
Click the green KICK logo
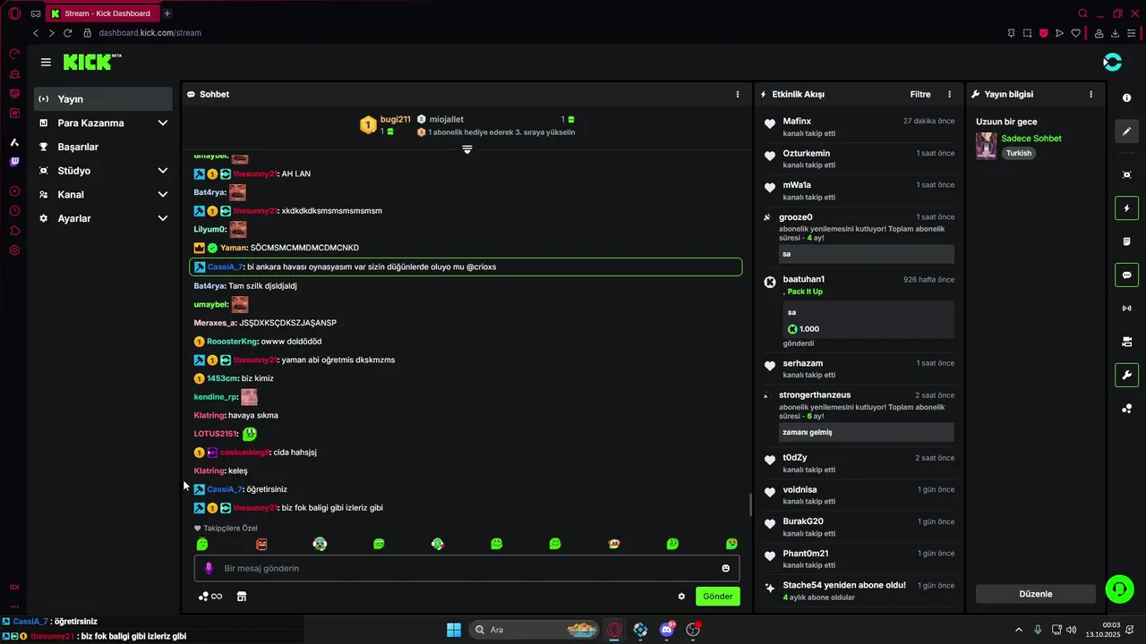click(91, 62)
